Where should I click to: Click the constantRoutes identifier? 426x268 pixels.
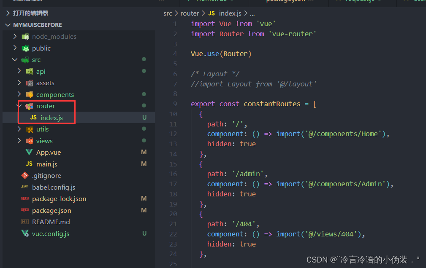272,104
